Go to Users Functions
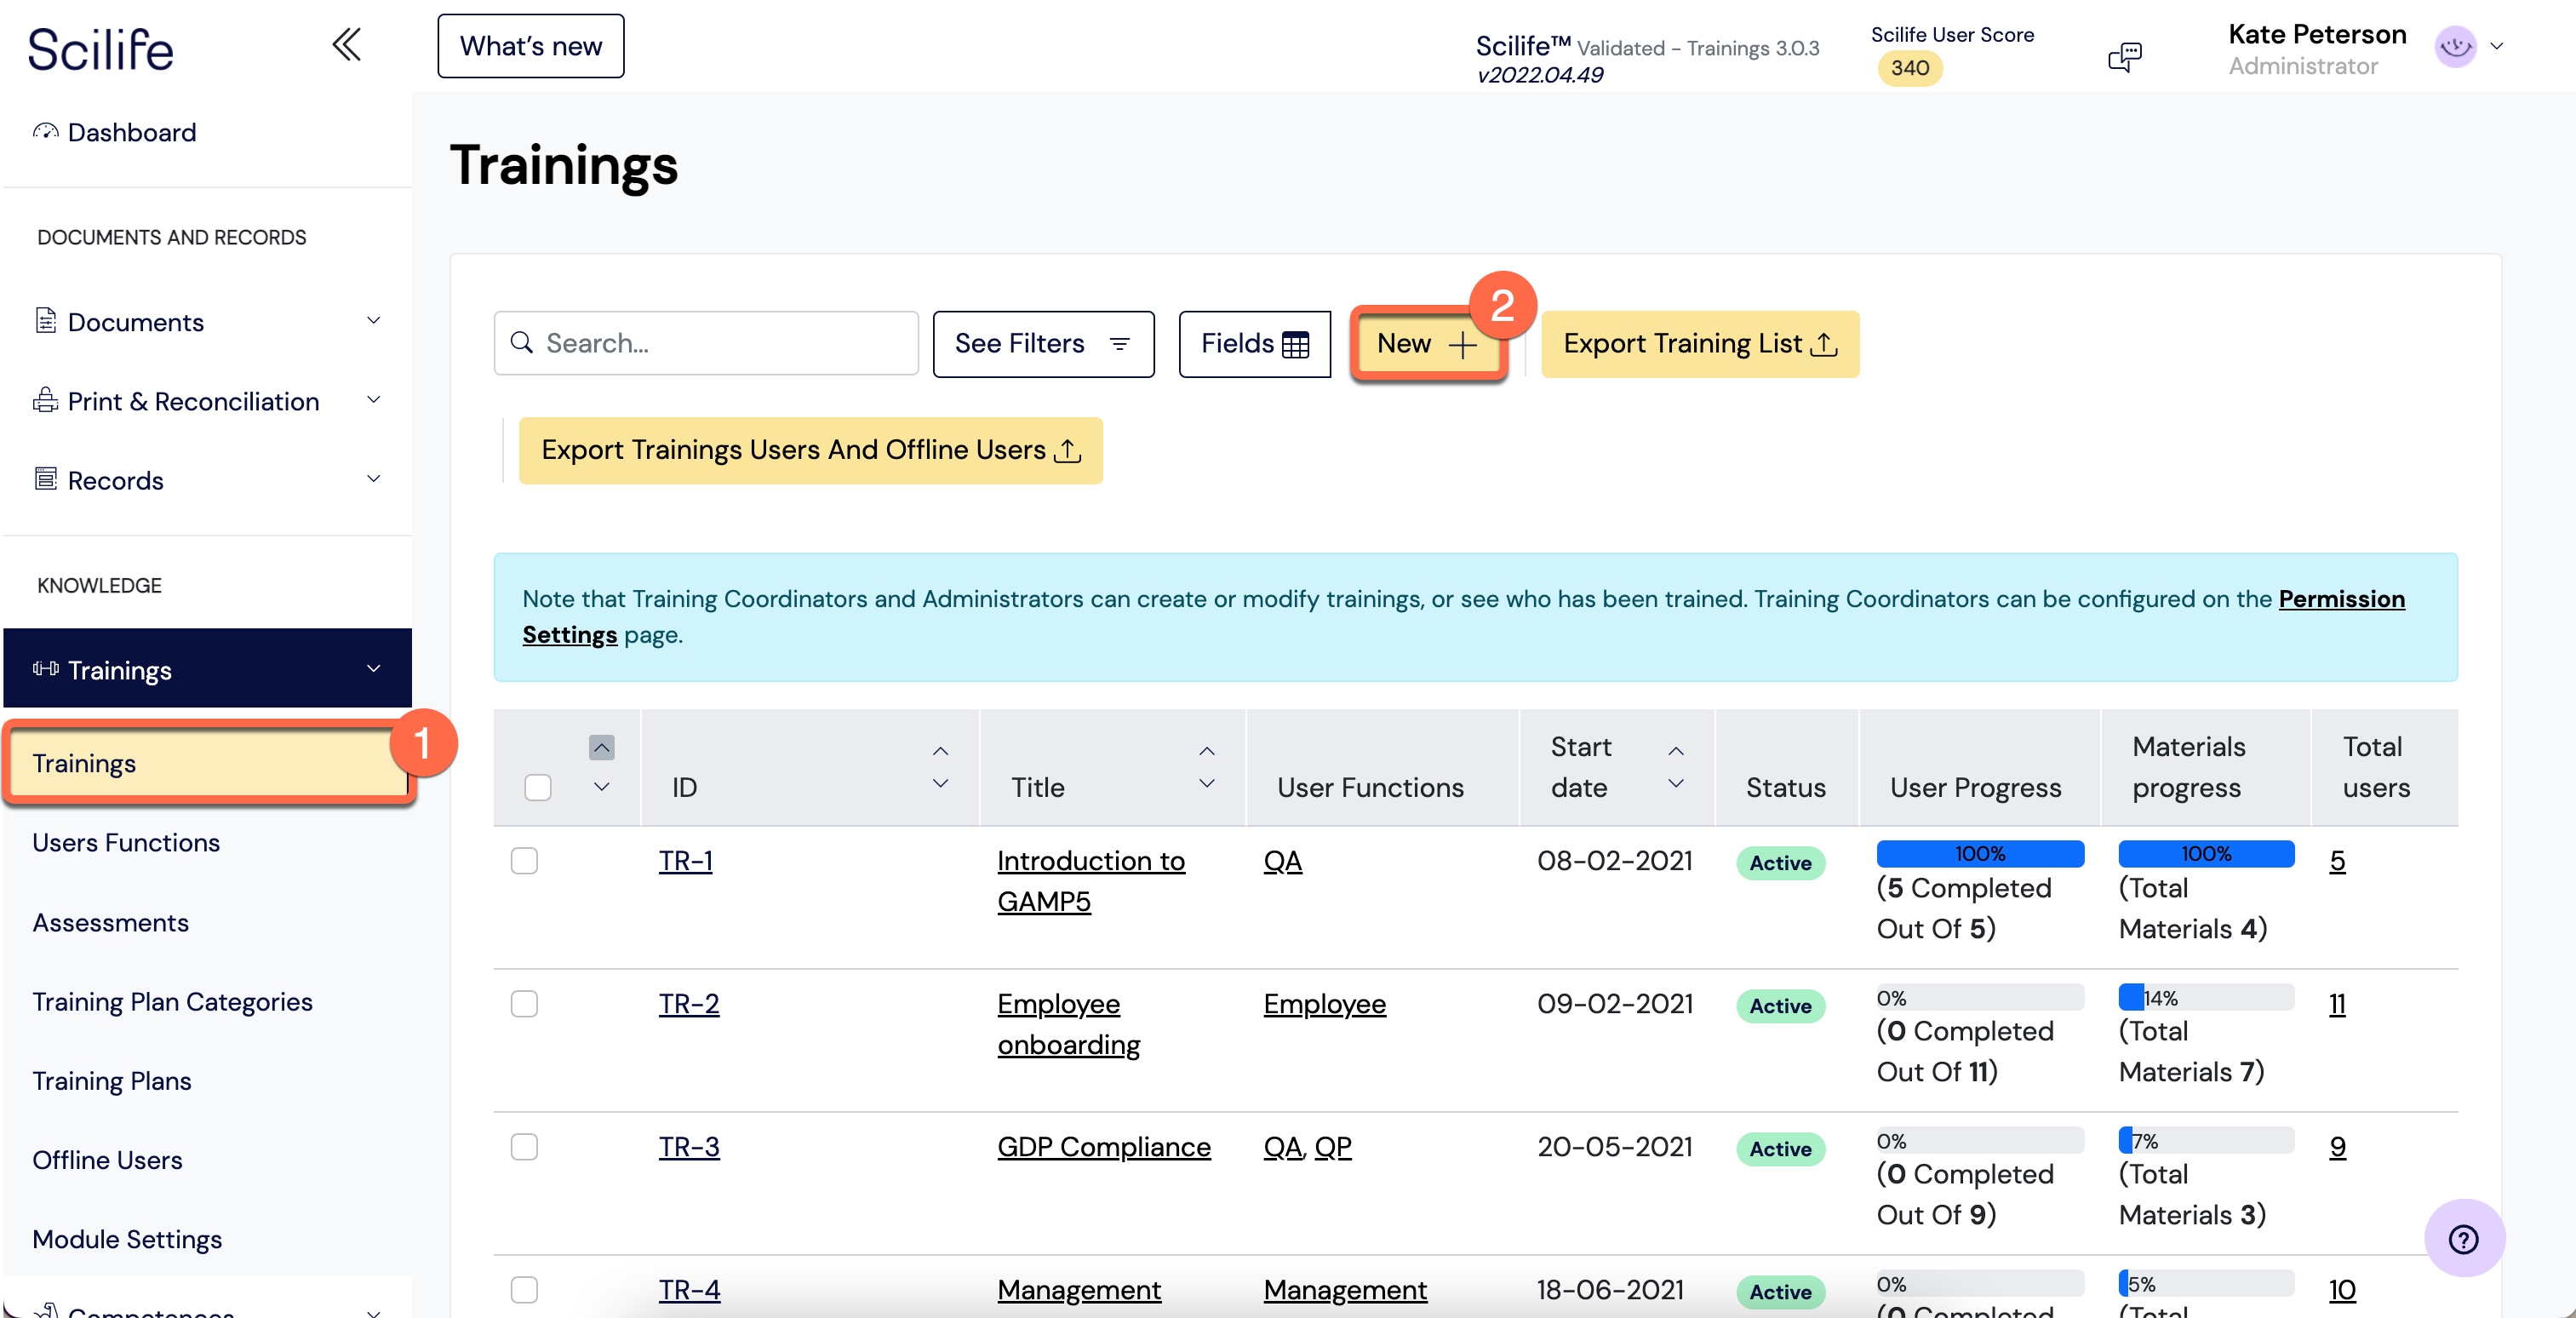This screenshot has height=1318, width=2576. click(126, 843)
